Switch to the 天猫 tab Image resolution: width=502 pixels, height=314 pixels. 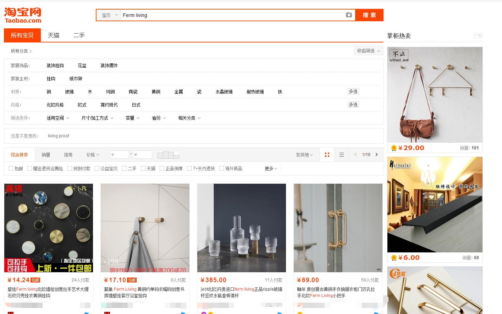[x=54, y=35]
